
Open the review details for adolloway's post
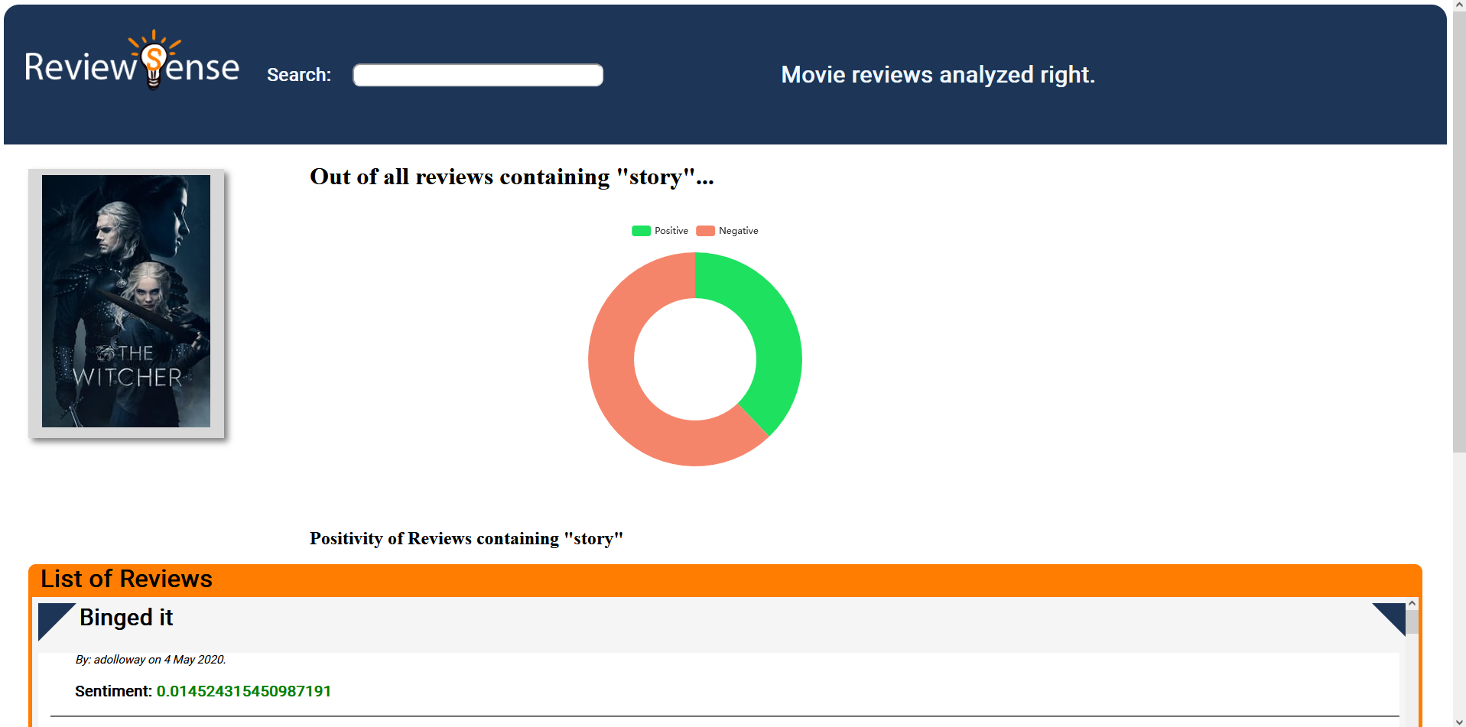pos(126,618)
